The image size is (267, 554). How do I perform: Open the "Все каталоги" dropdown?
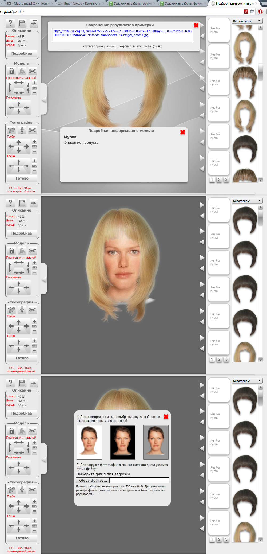(247, 21)
